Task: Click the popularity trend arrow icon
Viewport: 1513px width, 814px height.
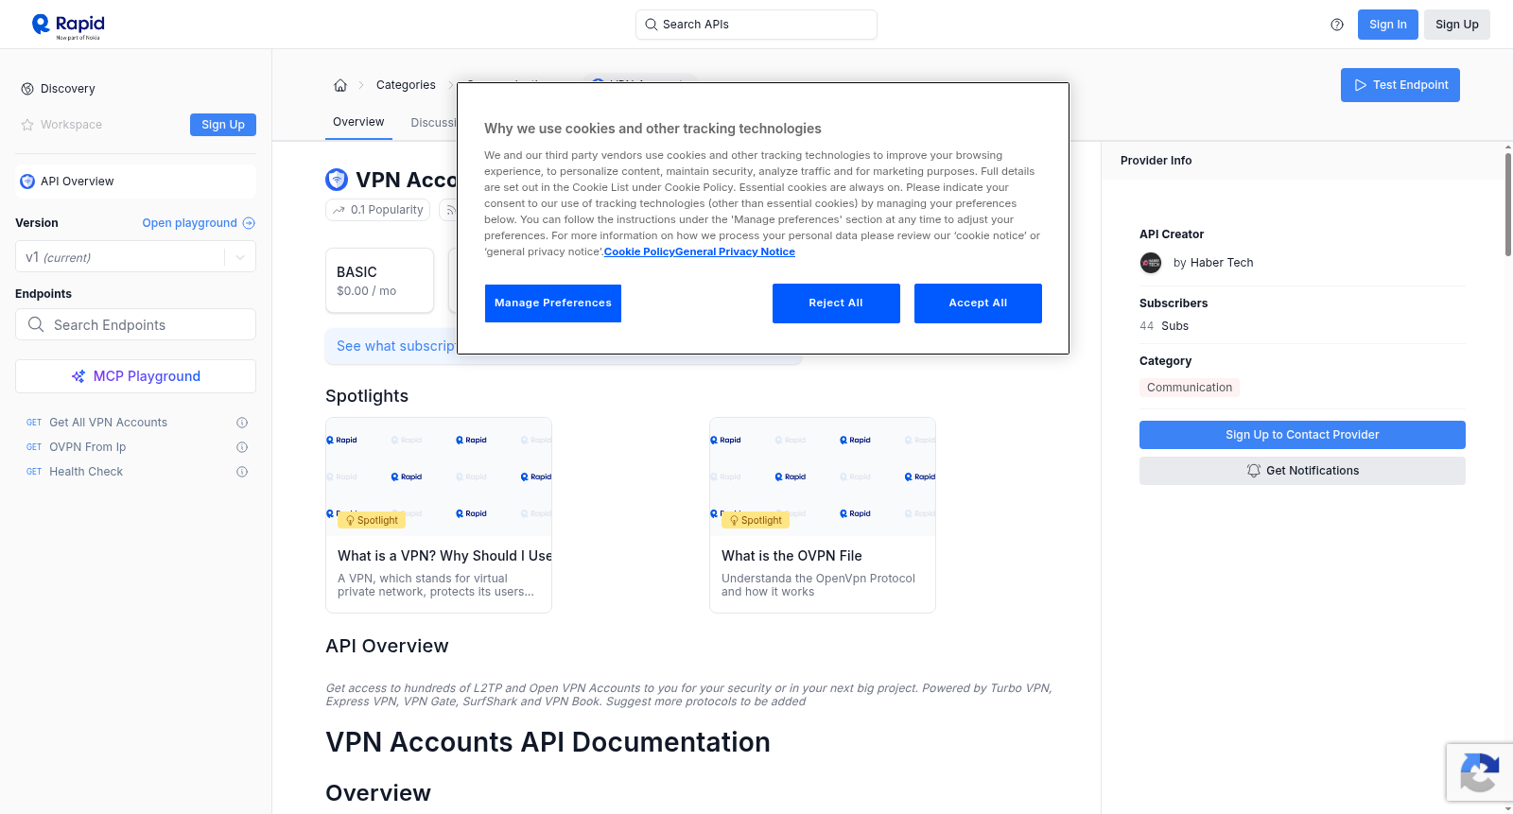Action: (x=339, y=210)
